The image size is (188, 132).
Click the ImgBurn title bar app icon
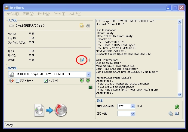pyautogui.click(x=7, y=8)
